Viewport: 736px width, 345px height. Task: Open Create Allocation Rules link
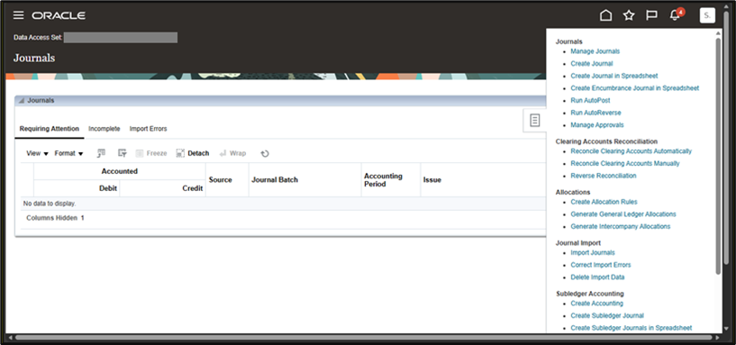pyautogui.click(x=604, y=202)
